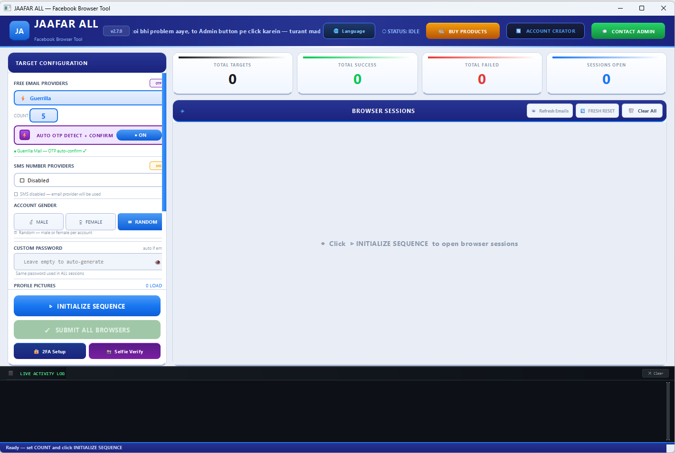This screenshot has width=675, height=453.
Task: Select FEMALE account gender
Action: (x=91, y=222)
